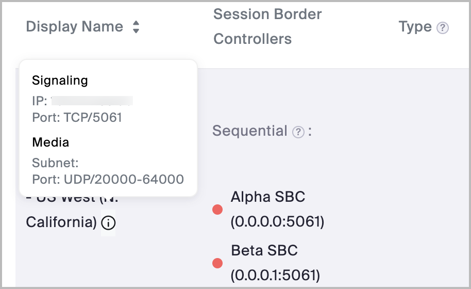Click the help icon next to Sequential
Viewport: 471px width, 289px height.
[x=298, y=132]
